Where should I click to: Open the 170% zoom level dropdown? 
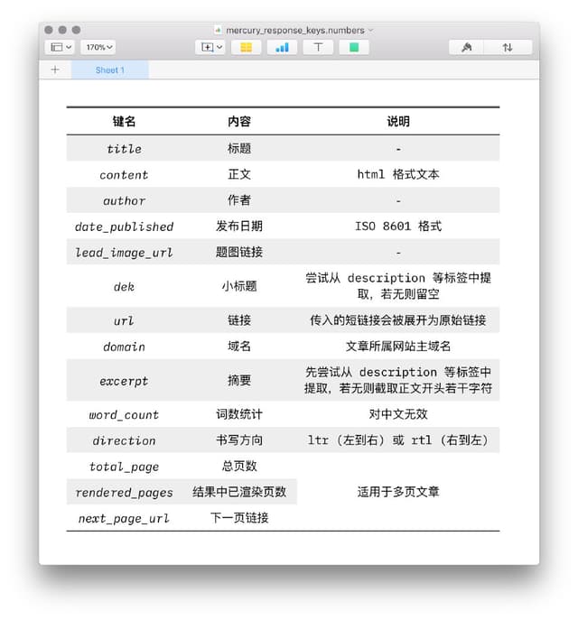(x=98, y=47)
